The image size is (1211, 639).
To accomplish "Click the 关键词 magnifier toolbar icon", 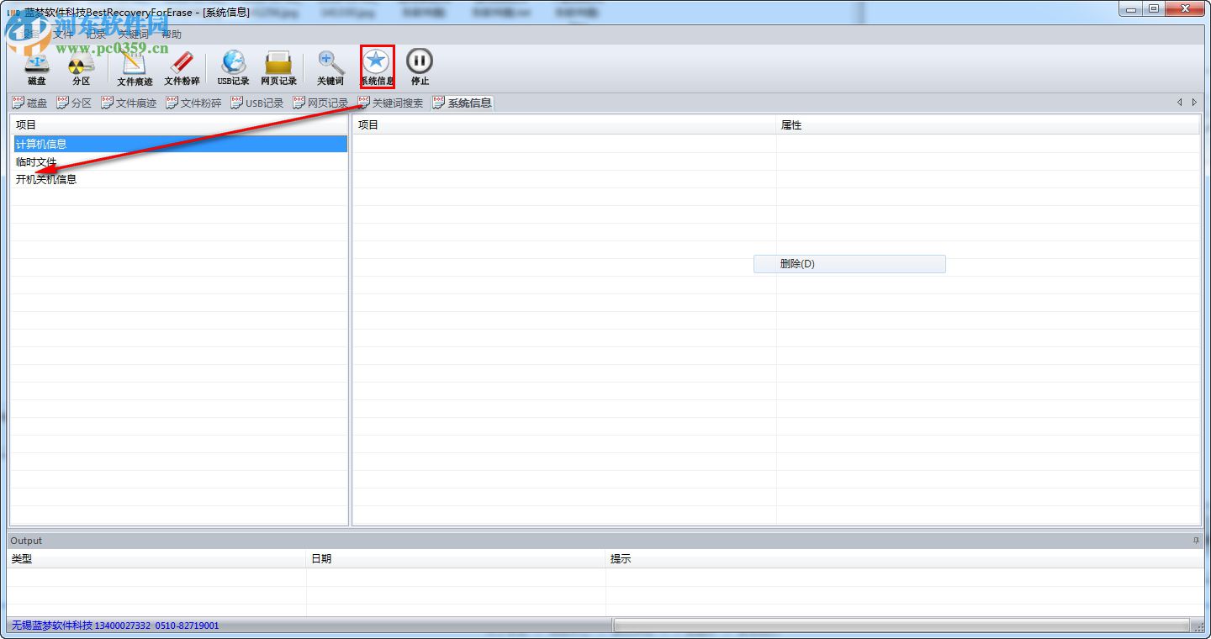I will coord(331,67).
